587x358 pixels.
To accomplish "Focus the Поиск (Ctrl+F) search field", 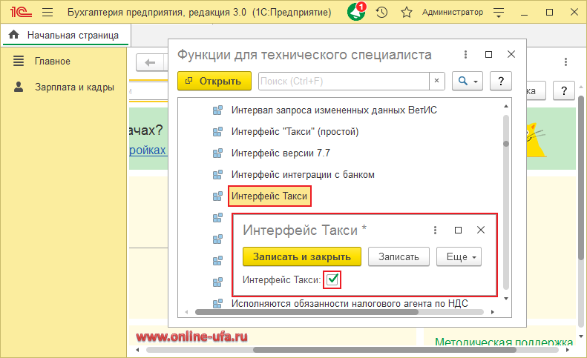I will point(344,81).
